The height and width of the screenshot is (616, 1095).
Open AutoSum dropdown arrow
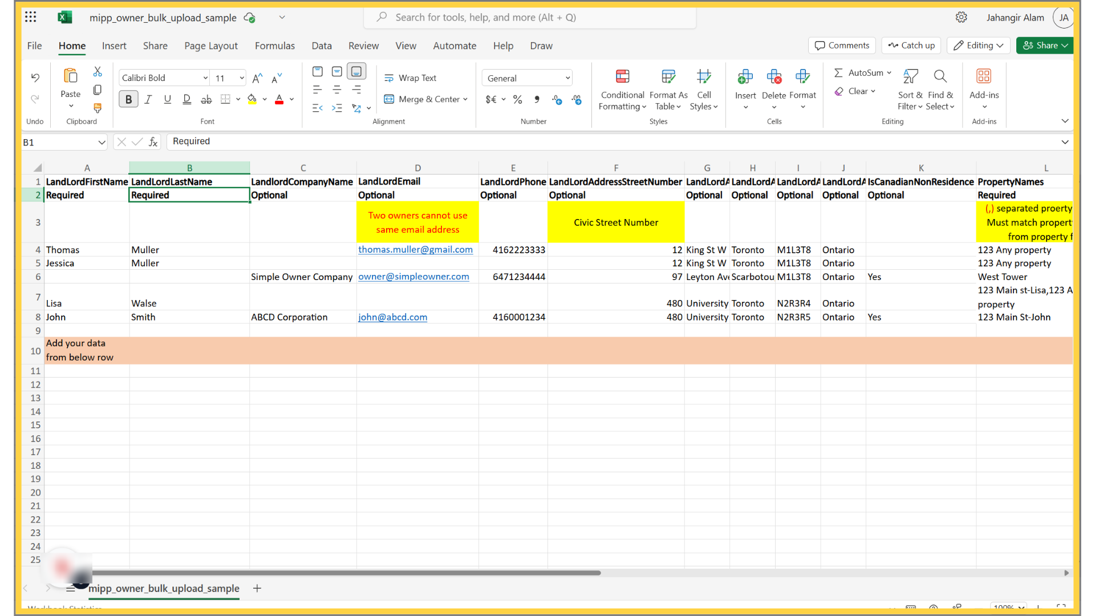click(x=889, y=73)
